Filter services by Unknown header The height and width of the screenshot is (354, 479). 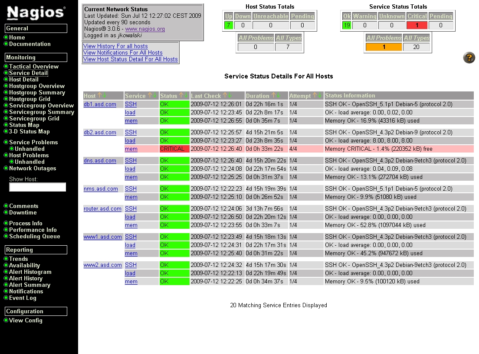click(x=392, y=16)
